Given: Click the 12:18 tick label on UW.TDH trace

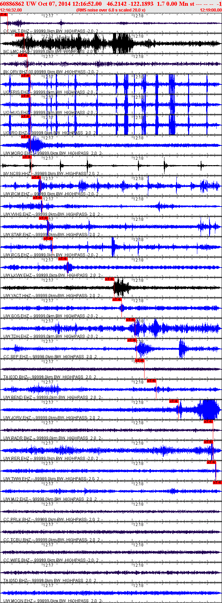Looking at the screenshot, I should (x=138, y=321).
